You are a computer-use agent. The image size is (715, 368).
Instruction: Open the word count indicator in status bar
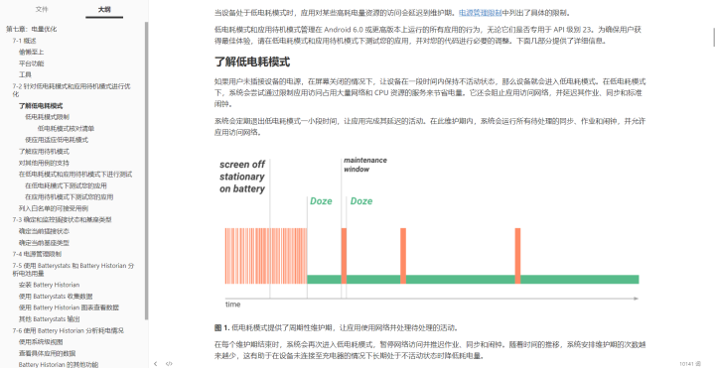pyautogui.click(x=689, y=363)
